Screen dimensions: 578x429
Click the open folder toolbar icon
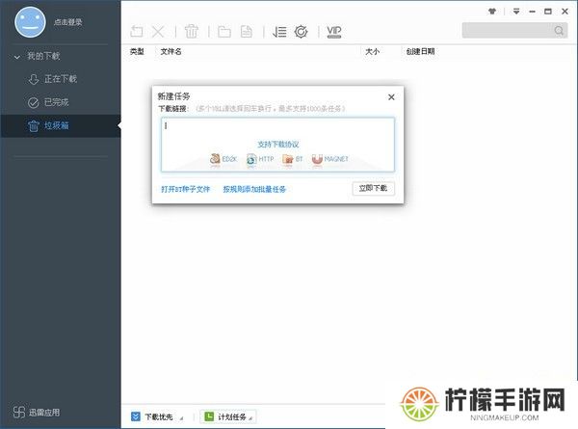(x=224, y=32)
